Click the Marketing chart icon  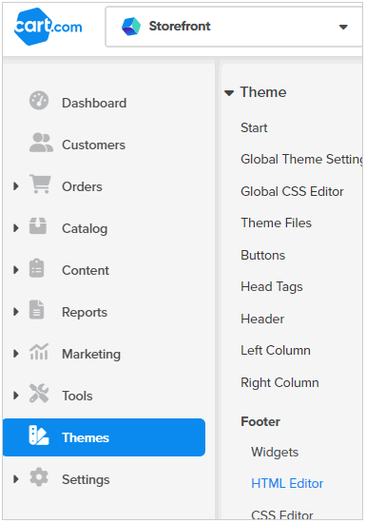(x=39, y=352)
